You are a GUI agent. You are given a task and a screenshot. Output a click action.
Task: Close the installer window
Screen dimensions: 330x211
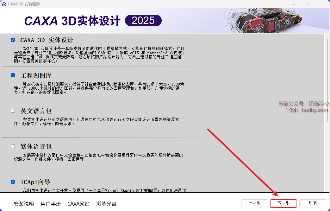click(322, 4)
